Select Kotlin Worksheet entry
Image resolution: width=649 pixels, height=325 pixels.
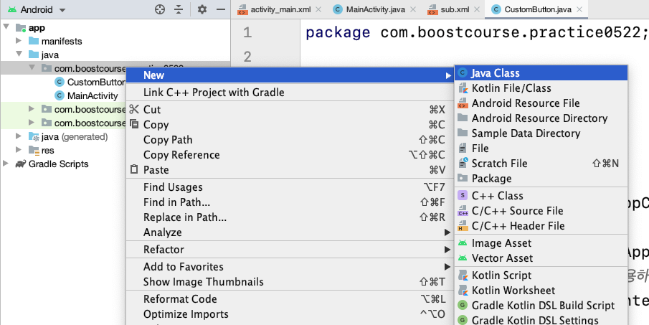(x=541, y=291)
